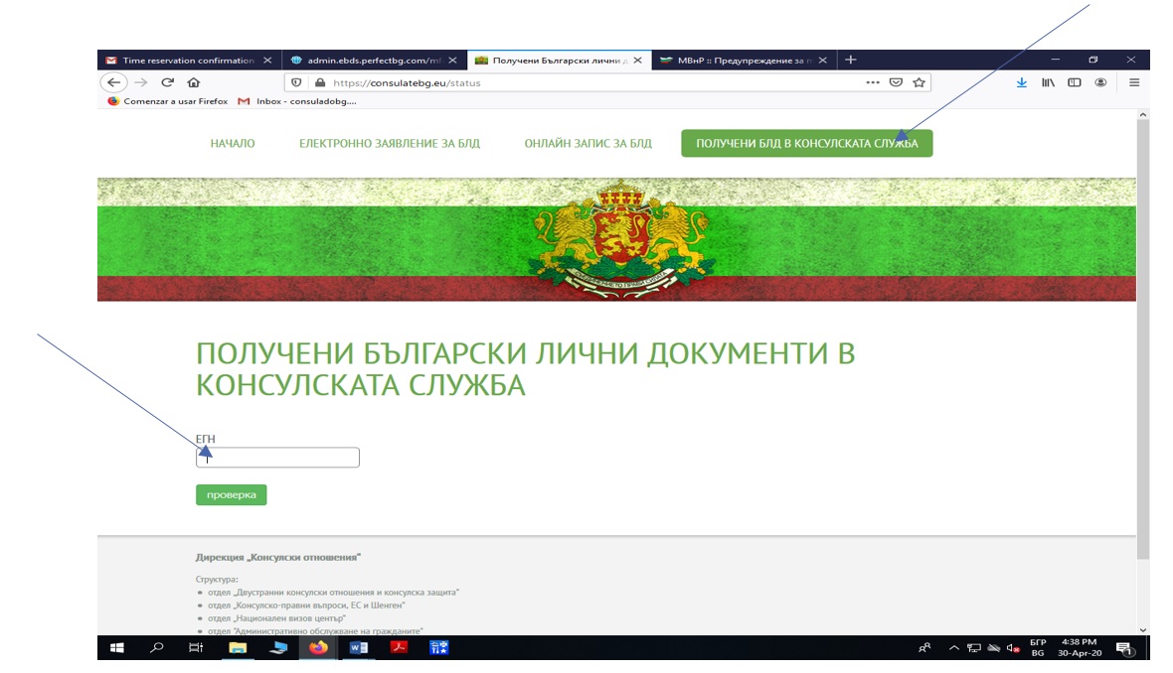Open a new browser tab
Screen dimensions: 1173x673
(x=851, y=60)
